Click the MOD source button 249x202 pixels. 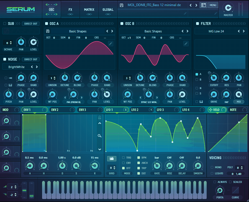tap(10, 110)
